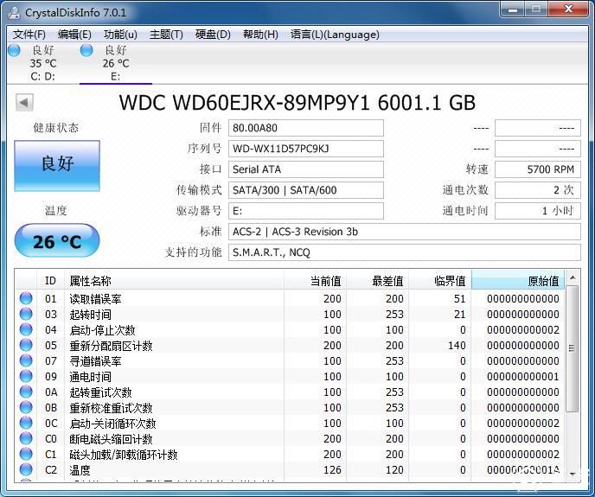Click the 最差值 column header

[378, 280]
